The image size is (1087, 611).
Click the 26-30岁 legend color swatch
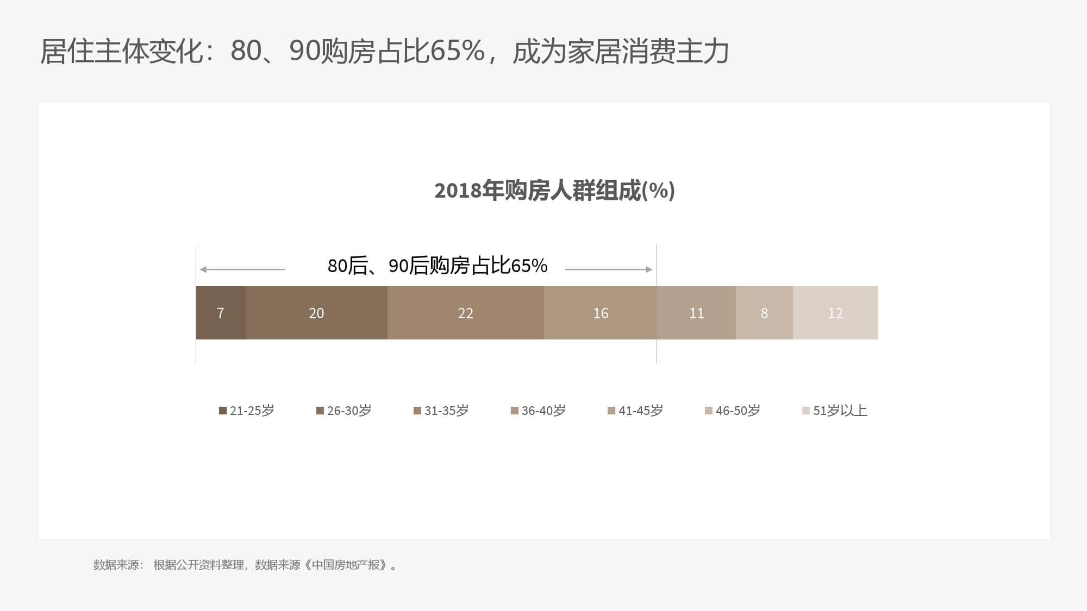click(320, 411)
